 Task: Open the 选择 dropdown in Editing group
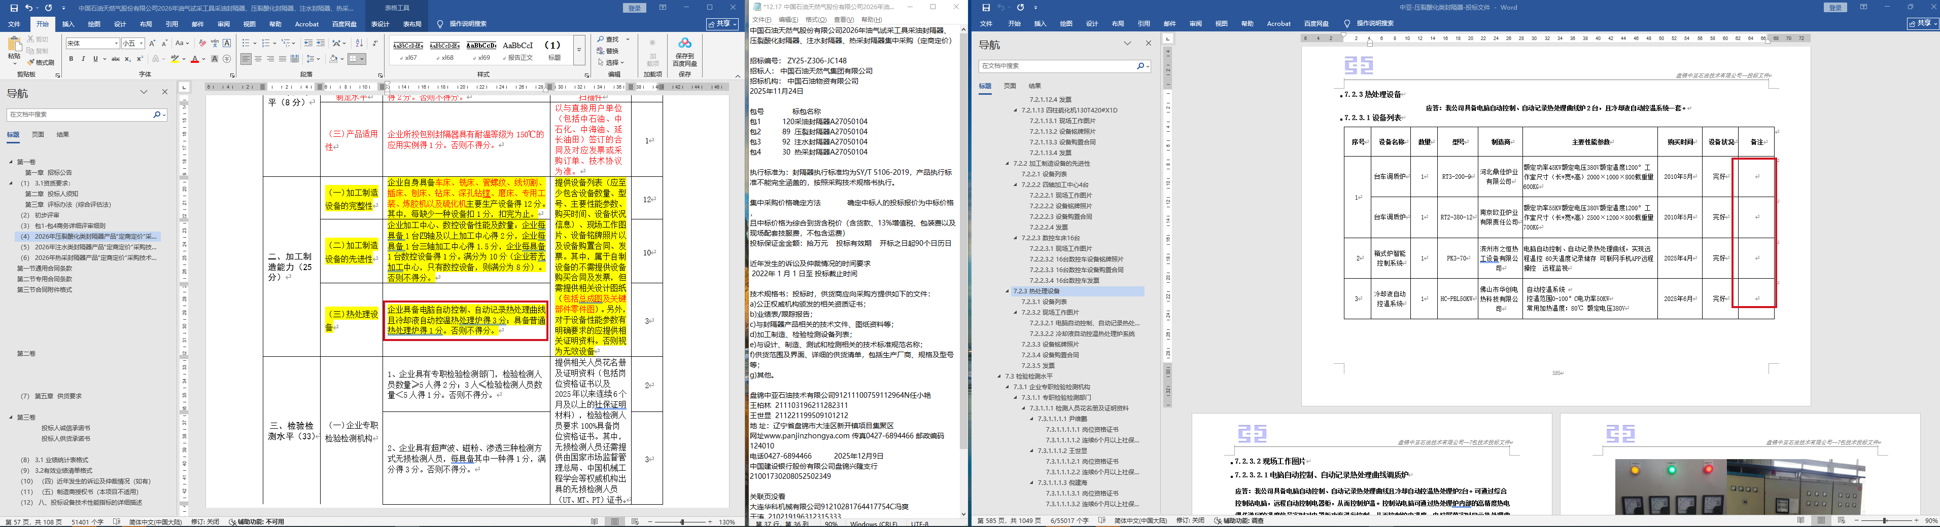click(611, 62)
